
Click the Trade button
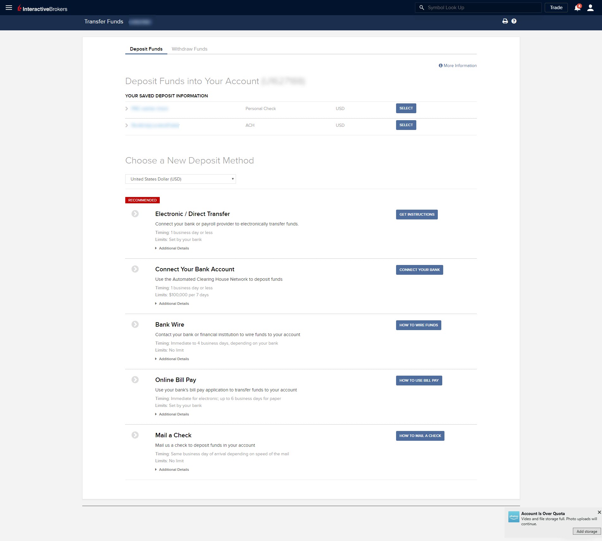click(x=556, y=8)
